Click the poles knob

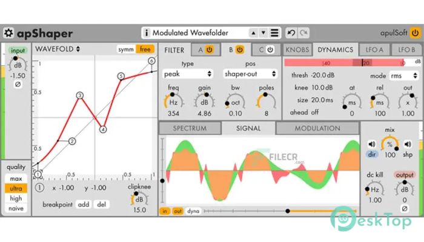point(267,102)
